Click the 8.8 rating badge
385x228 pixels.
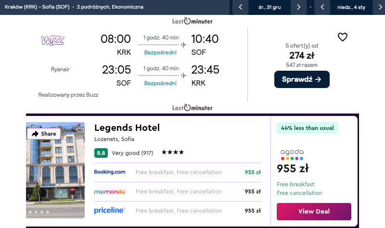(101, 153)
